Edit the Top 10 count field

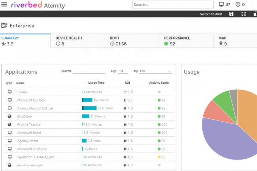[123, 71]
